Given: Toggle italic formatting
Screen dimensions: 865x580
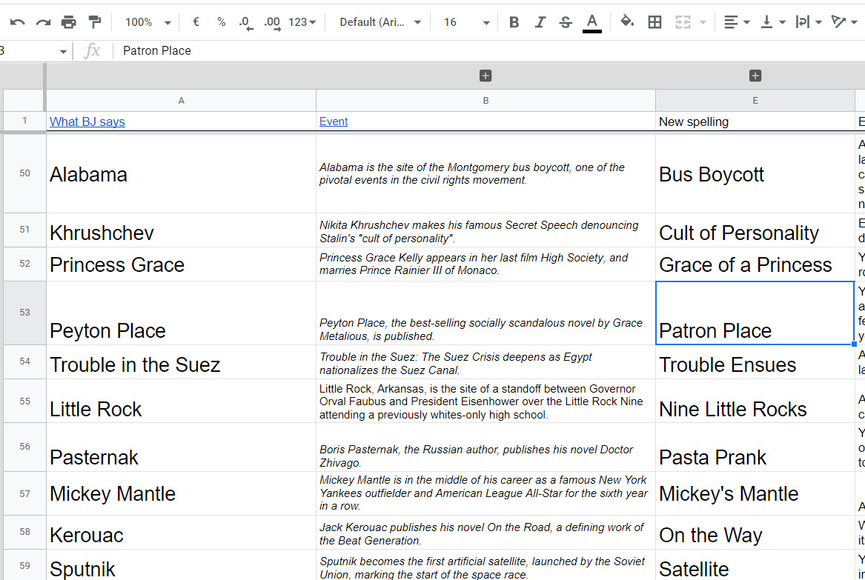Looking at the screenshot, I should 540,22.
